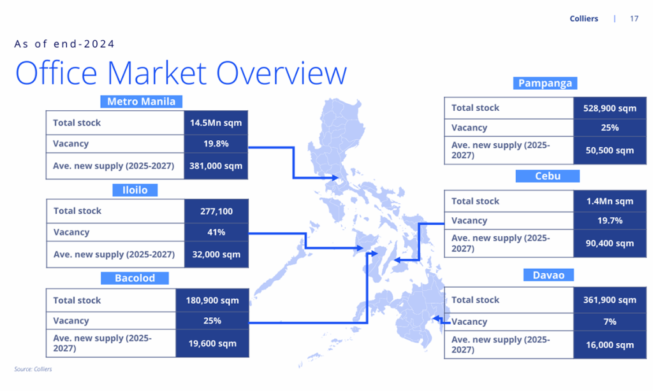Select the Metro Manila region label
The height and width of the screenshot is (391, 653).
[x=141, y=101]
